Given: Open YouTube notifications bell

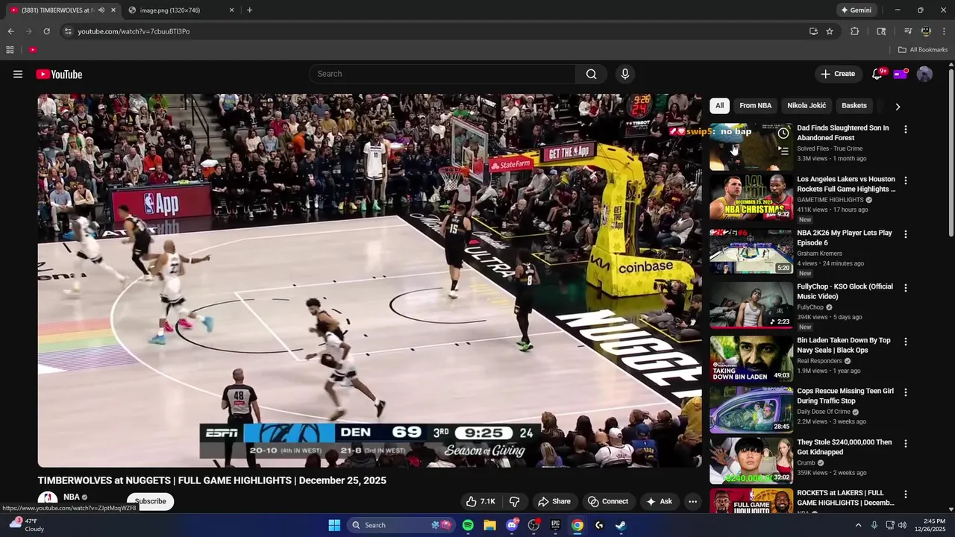Looking at the screenshot, I should coord(877,74).
